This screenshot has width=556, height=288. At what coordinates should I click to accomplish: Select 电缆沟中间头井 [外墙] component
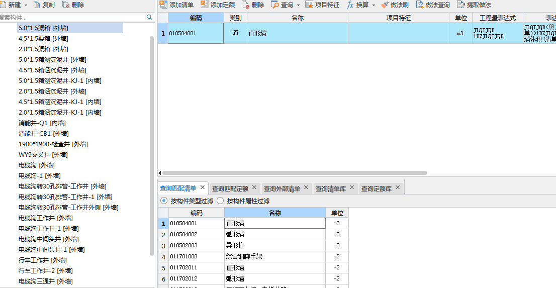tap(49, 239)
